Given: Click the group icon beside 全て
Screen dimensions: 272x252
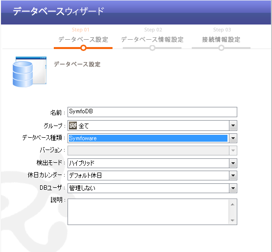Looking at the screenshot, I should point(73,126).
